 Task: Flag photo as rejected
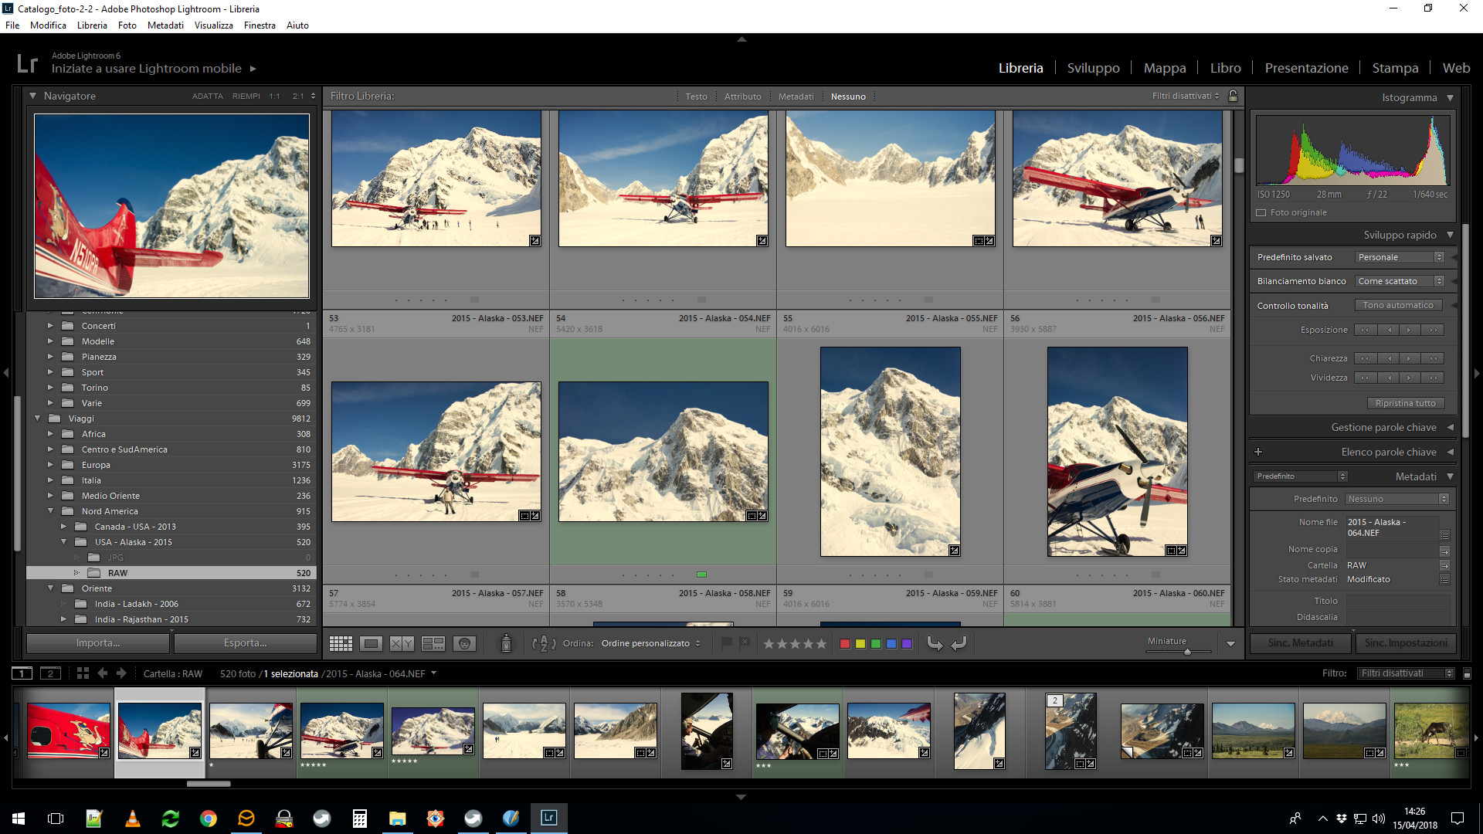[745, 643]
